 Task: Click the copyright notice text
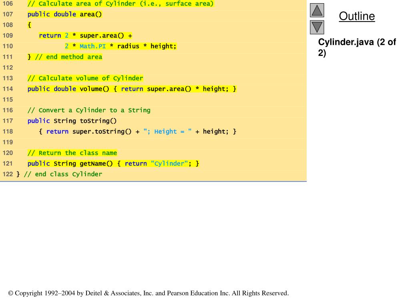coord(149,293)
